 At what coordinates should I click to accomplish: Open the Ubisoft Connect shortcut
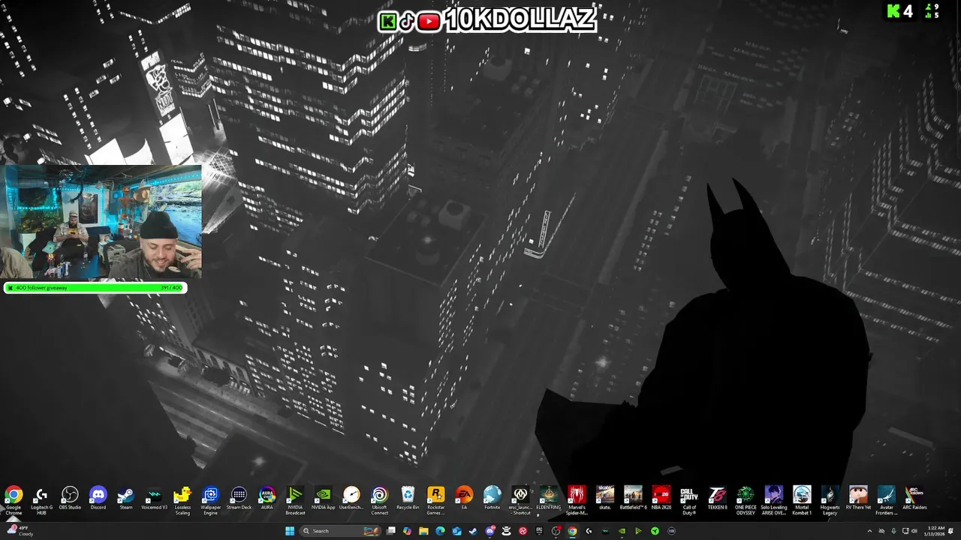pyautogui.click(x=380, y=498)
